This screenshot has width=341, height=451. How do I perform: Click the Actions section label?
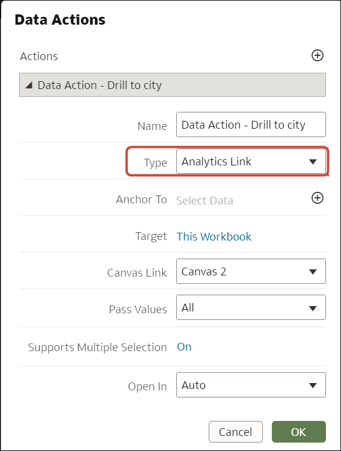[39, 56]
